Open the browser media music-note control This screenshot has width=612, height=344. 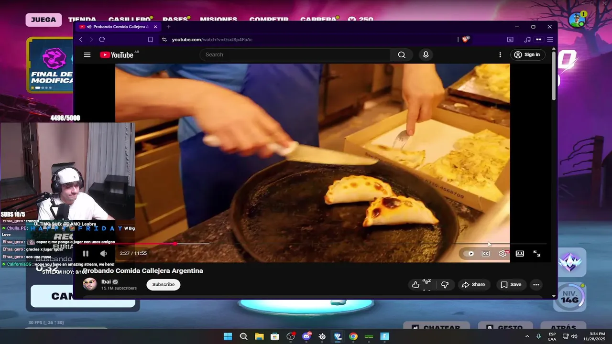point(527,40)
